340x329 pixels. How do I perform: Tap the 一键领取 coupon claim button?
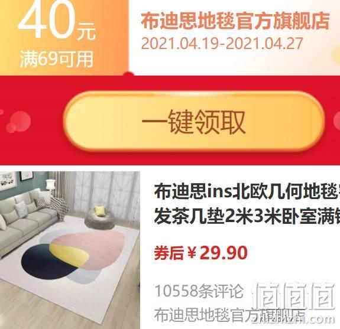pos(193,122)
